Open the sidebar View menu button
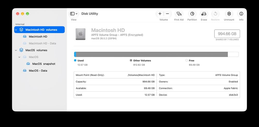 coord(74,14)
